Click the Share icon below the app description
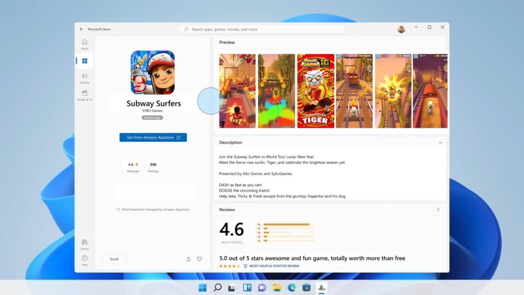The width and height of the screenshot is (524, 295). pos(188,259)
